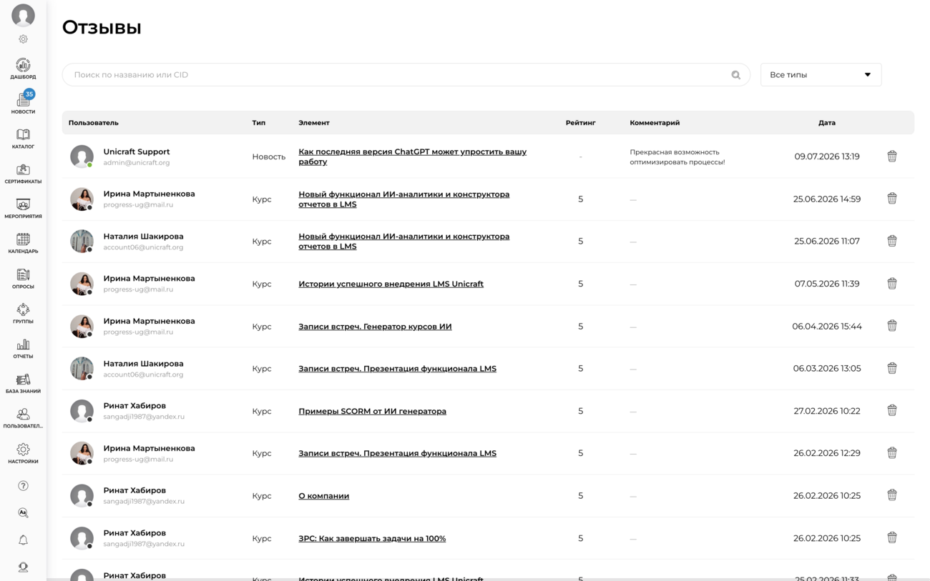Open Истории успешного внедрения LMS Unicraft link dated 07.05.2026
Viewport: 930px width, 581px height.
click(x=391, y=284)
